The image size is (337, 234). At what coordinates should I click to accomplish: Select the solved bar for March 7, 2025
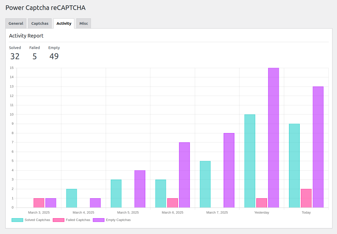coord(205,184)
